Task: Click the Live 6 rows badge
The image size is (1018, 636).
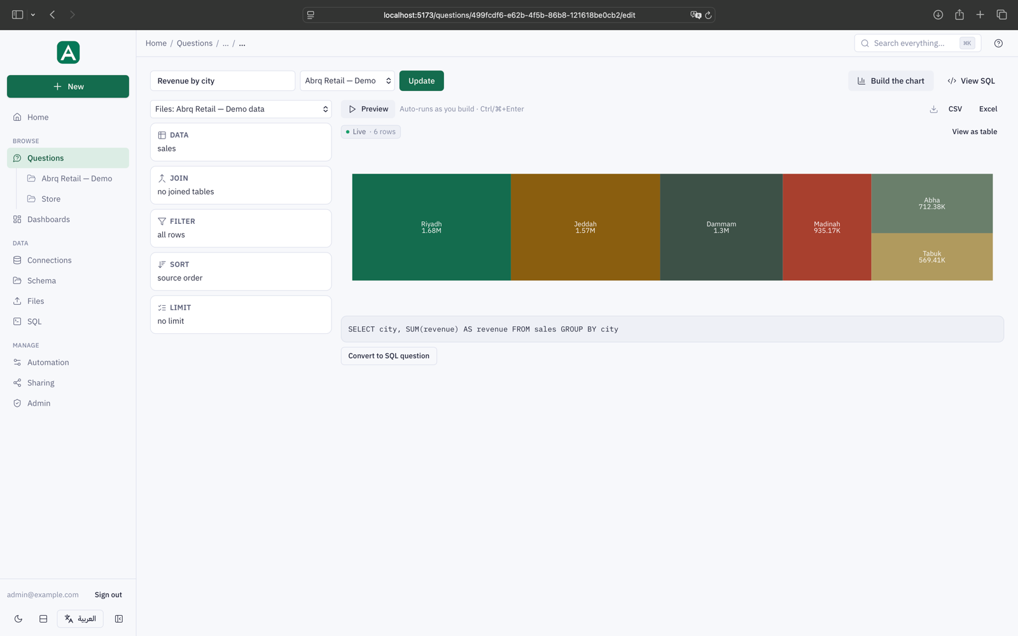Action: coord(371,132)
